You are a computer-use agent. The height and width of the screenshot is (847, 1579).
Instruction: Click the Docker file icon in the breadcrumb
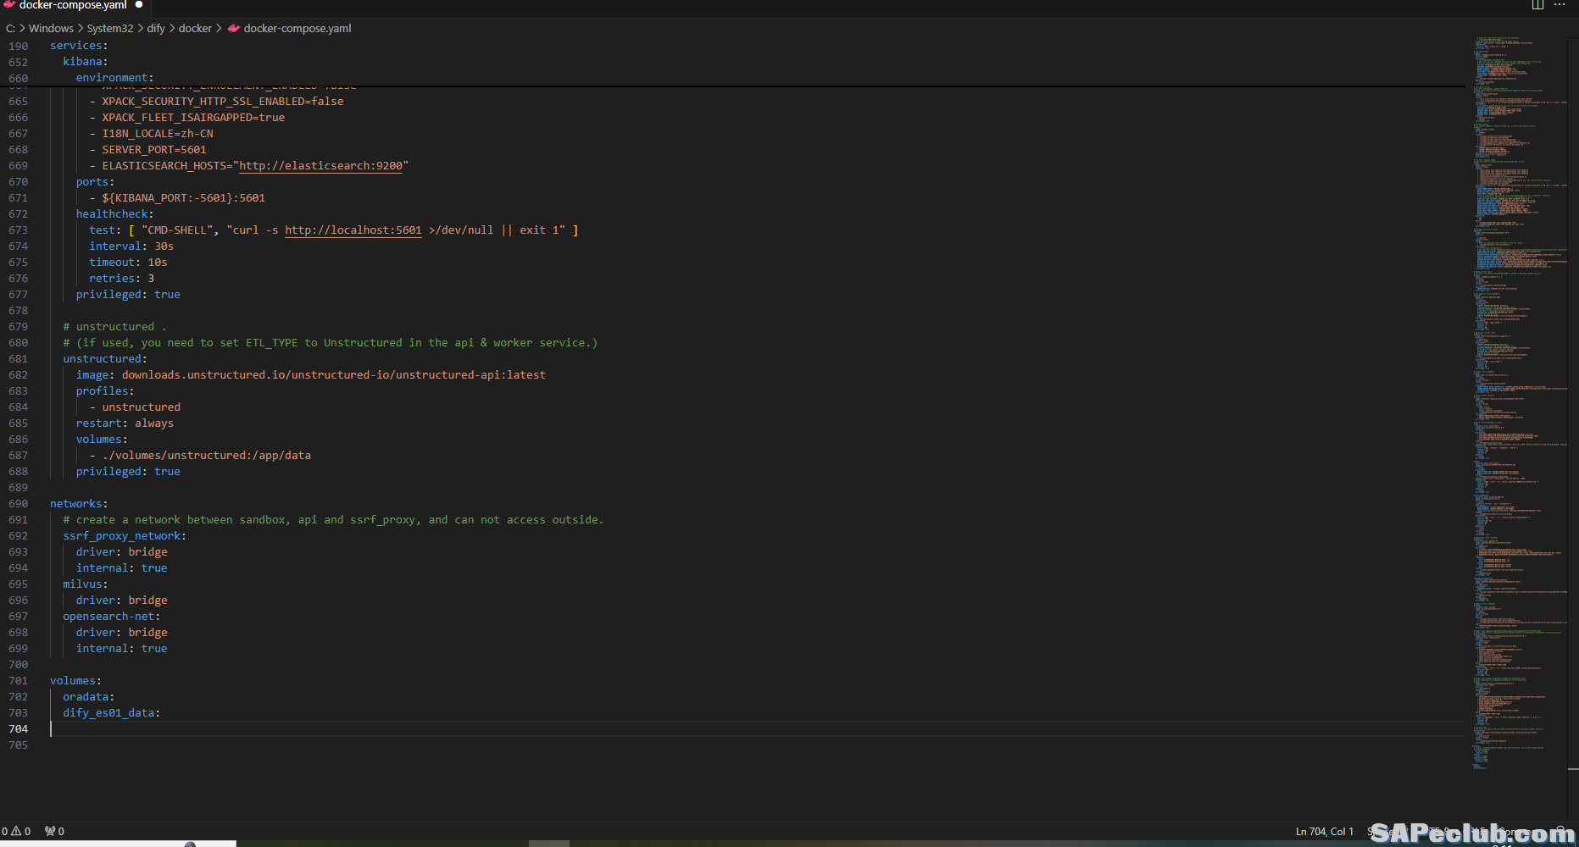(x=234, y=28)
